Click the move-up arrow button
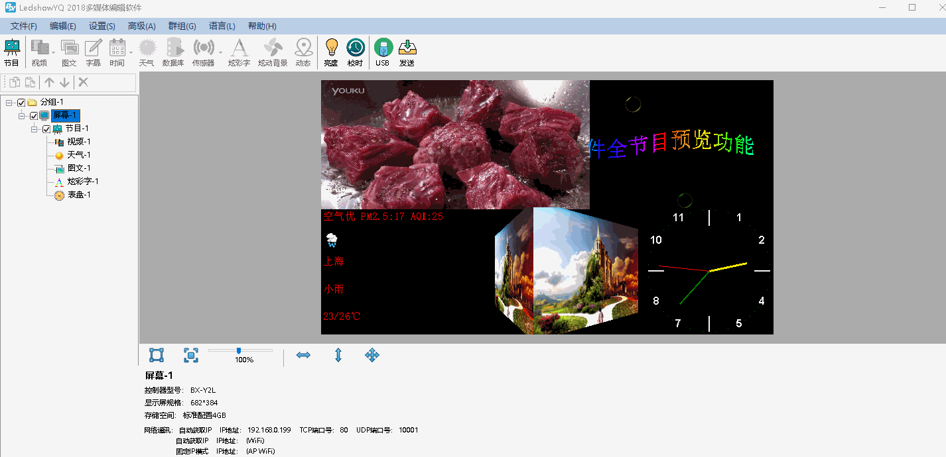Viewport: 946px width, 457px height. tap(49, 81)
